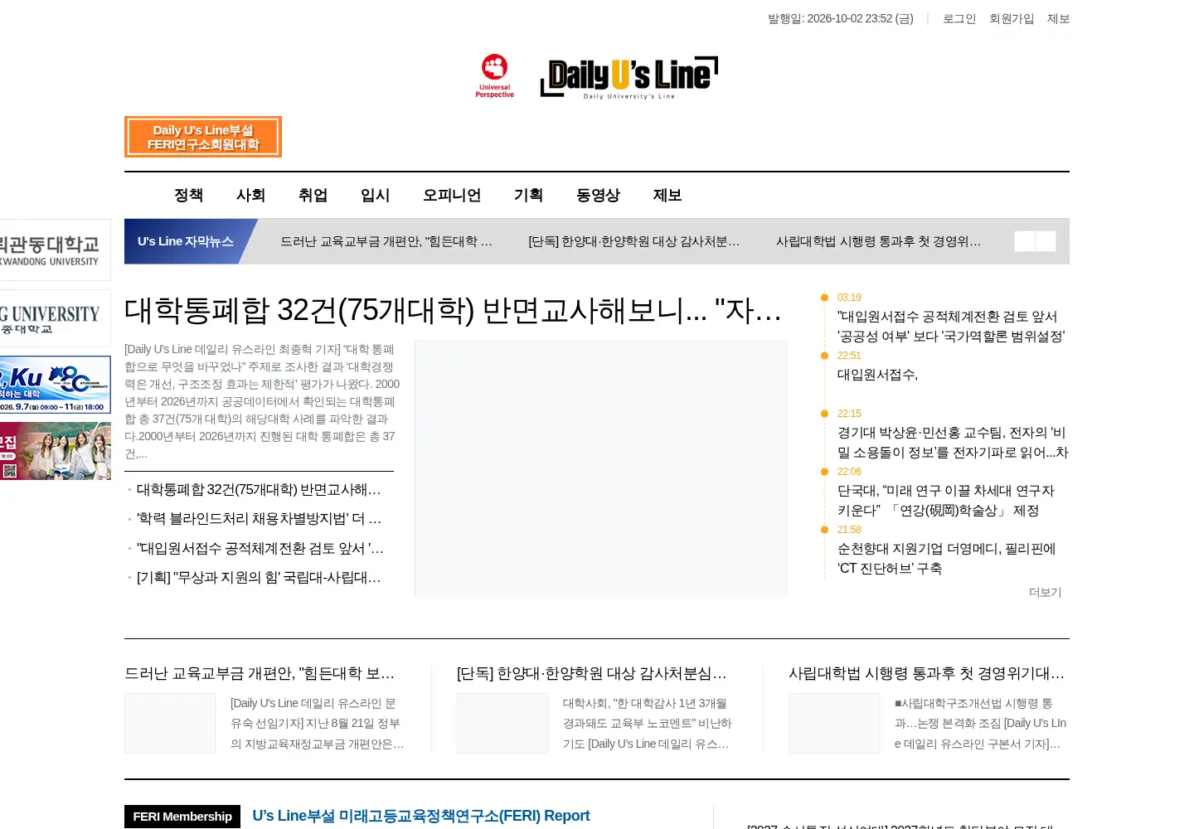This screenshot has height=829, width=1194.
Task: Go to the 취업 section
Action: [313, 196]
